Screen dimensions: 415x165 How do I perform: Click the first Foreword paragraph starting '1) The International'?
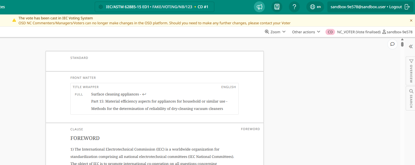[x=152, y=157]
